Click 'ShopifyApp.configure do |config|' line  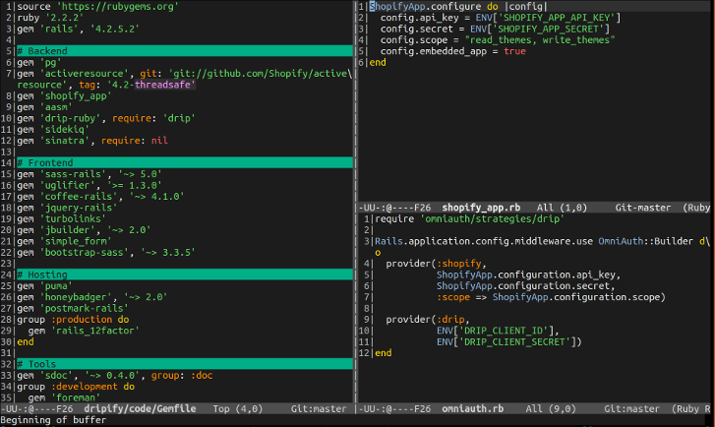coord(458,6)
